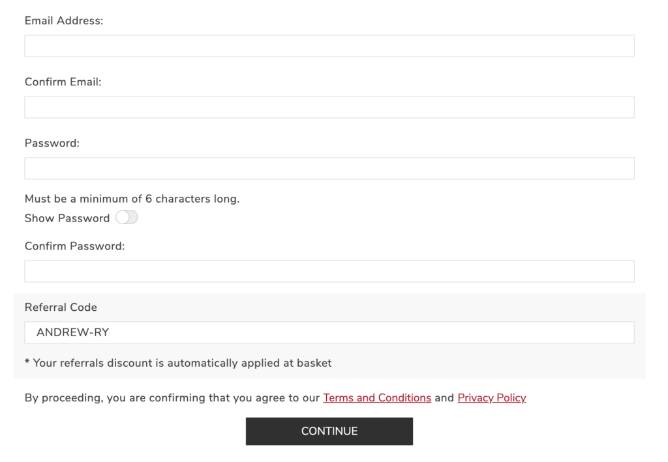Viewport: 668px width, 462px height.
Task: Click the minimum 6 characters hint text
Action: 132,199
